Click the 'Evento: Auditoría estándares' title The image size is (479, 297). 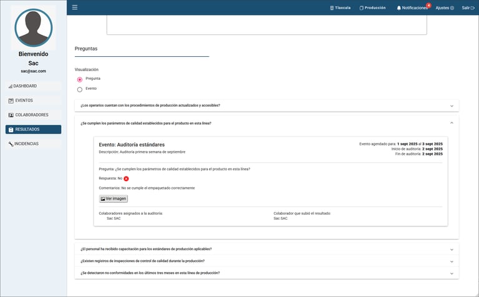132,145
